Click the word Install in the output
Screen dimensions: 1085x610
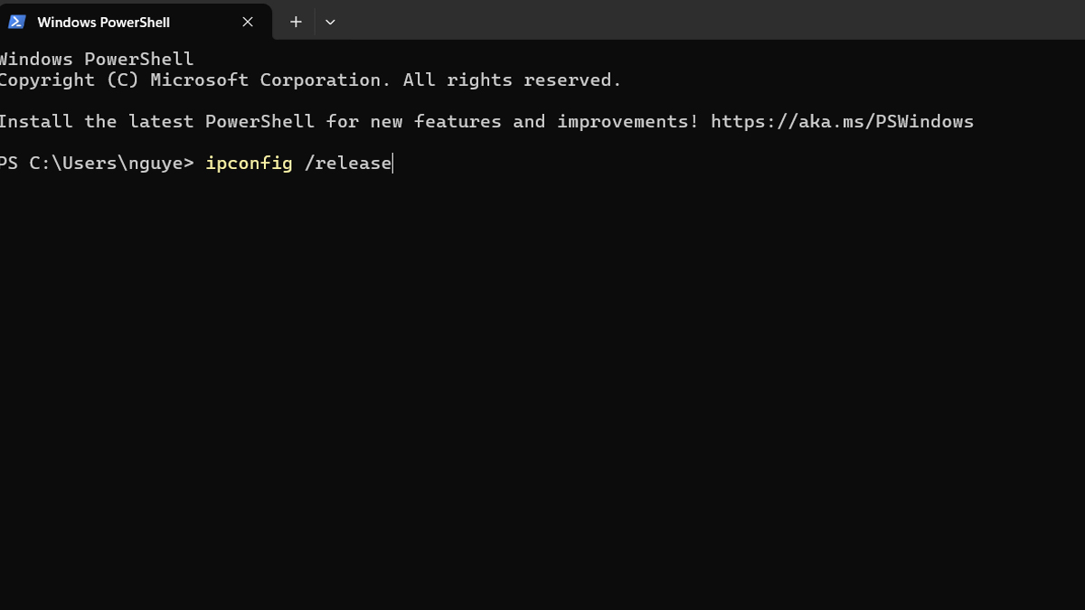35,121
